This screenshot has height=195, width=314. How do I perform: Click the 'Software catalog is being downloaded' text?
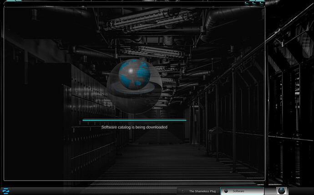pyautogui.click(x=134, y=127)
